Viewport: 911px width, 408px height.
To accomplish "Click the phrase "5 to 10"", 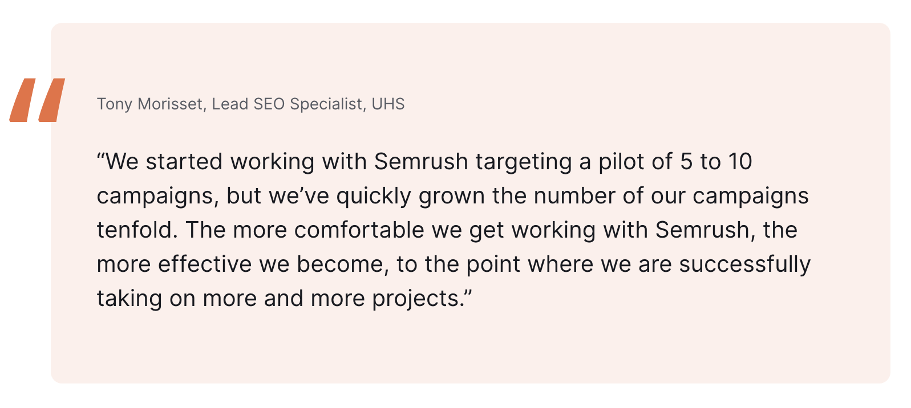I will point(716,162).
